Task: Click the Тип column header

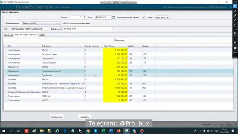Action: (24, 46)
